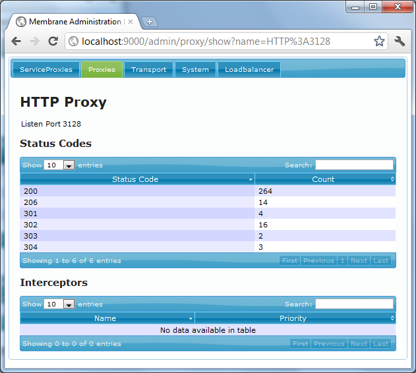Select the System tab
The width and height of the screenshot is (416, 373).
(195, 69)
